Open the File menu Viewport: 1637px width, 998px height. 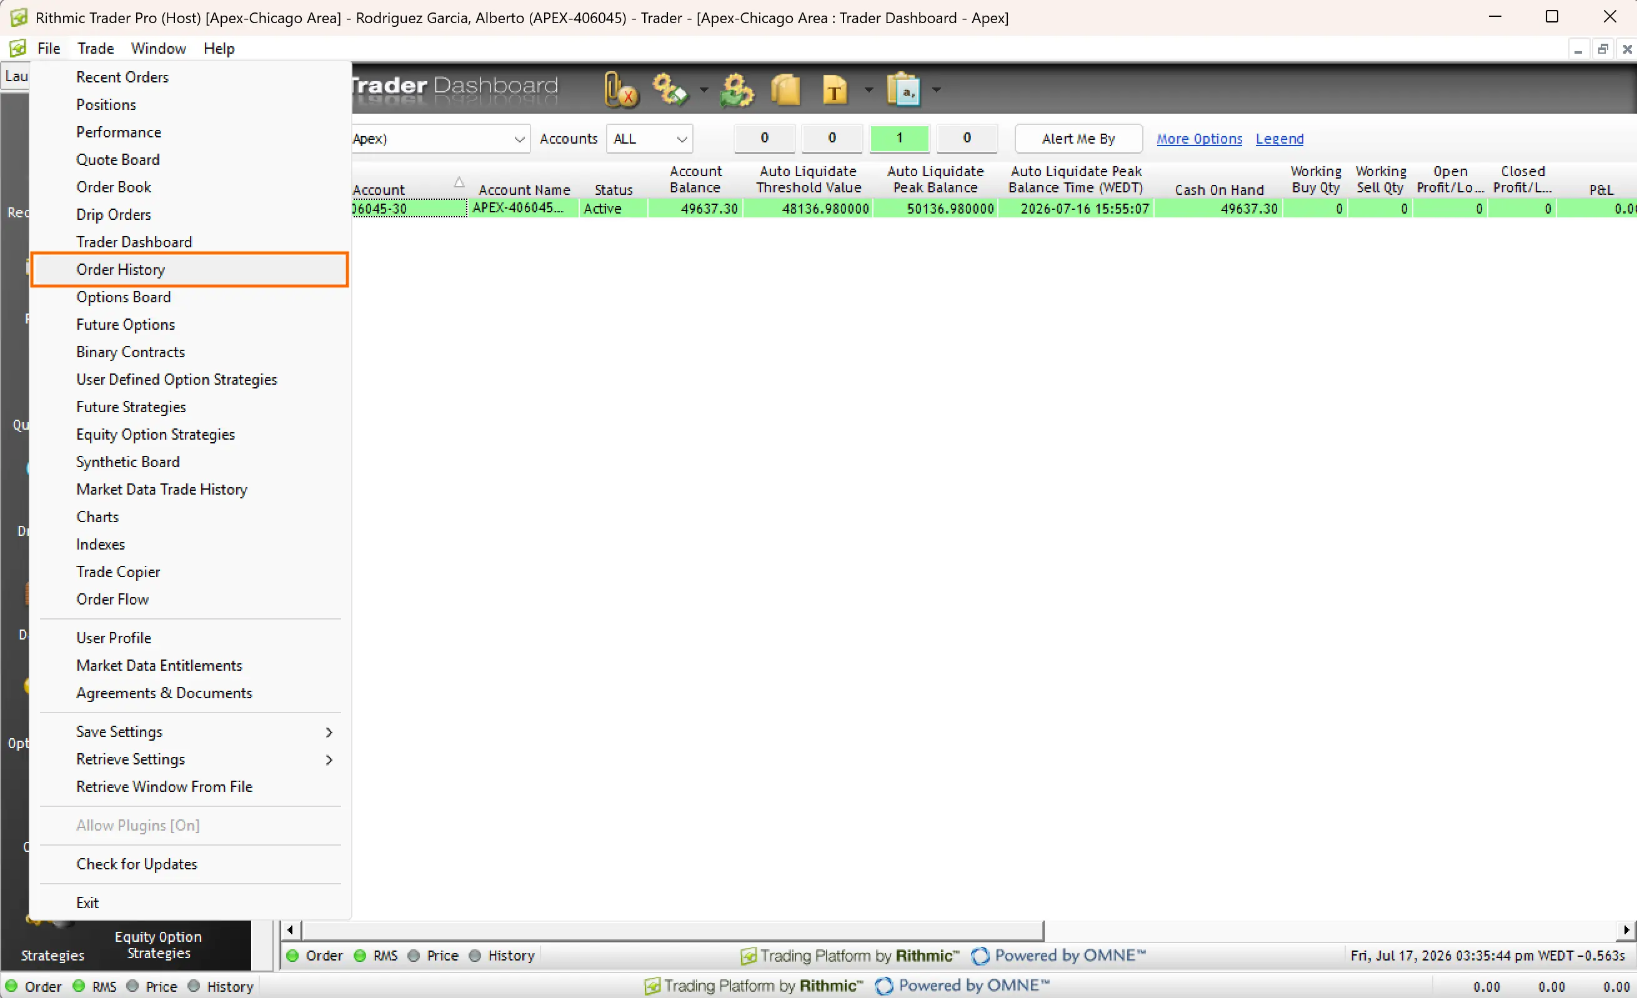[x=49, y=49]
